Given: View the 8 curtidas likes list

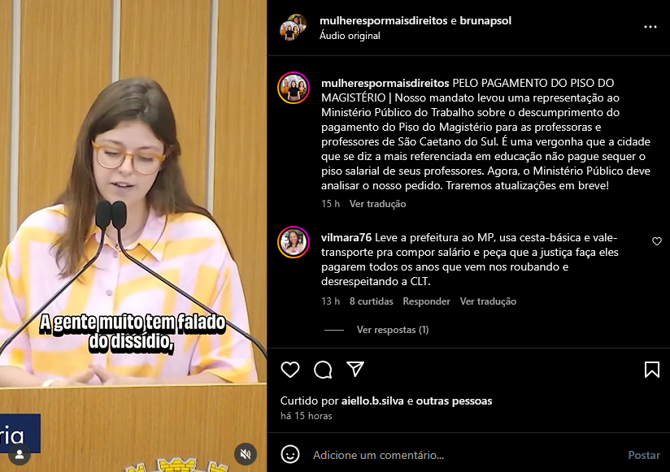Looking at the screenshot, I should [372, 301].
